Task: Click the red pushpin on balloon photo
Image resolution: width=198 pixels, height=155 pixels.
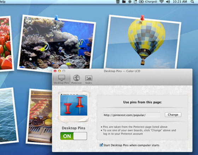Action: pyautogui.click(x=142, y=18)
